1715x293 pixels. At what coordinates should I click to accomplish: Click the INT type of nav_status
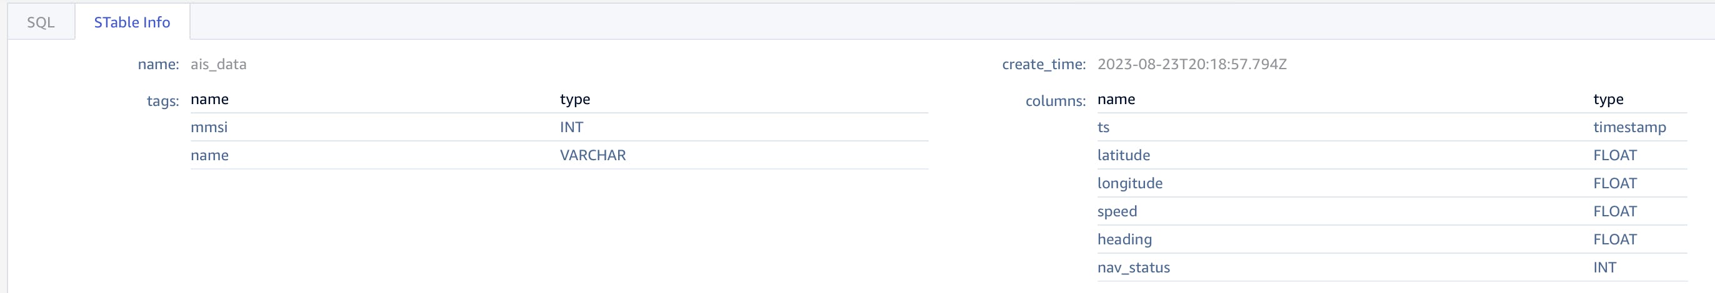click(1604, 268)
